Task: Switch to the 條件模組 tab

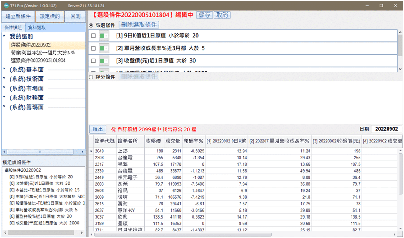Action: coord(13,27)
